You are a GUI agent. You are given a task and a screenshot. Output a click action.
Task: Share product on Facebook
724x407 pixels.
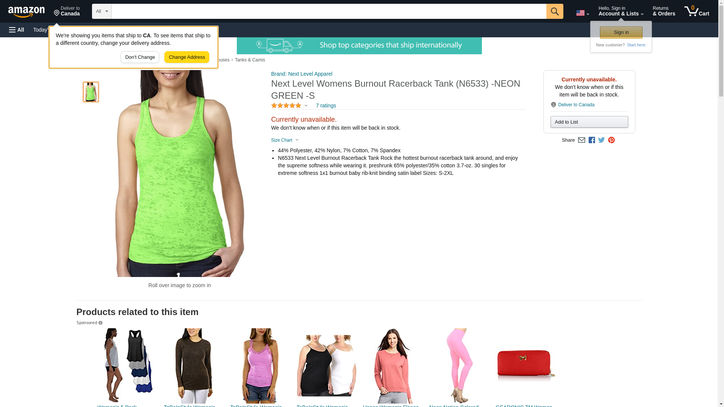pos(592,140)
